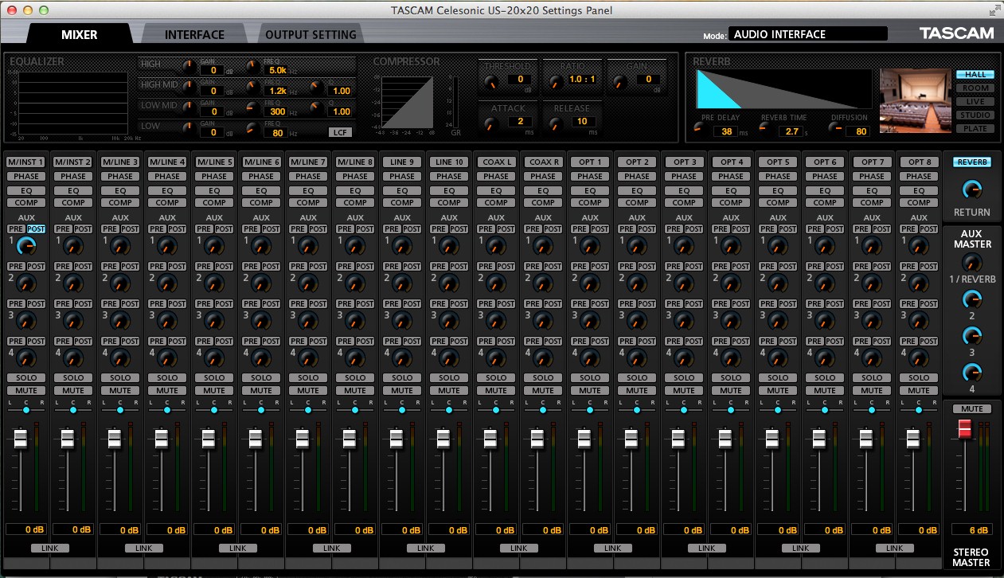Turn AUX MASTER 3 knob
The height and width of the screenshot is (578, 1004).
(971, 336)
